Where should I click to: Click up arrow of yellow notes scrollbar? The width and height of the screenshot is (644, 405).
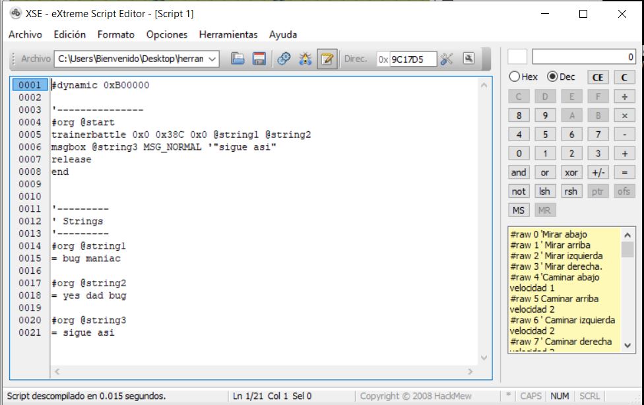pyautogui.click(x=627, y=235)
